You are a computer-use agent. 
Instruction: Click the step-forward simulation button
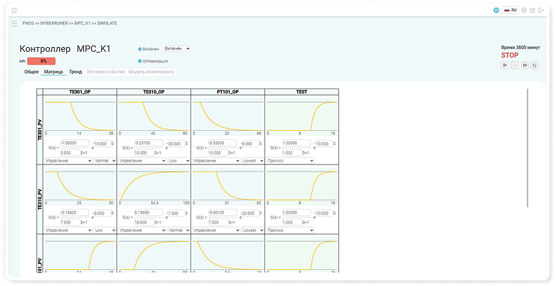(525, 65)
